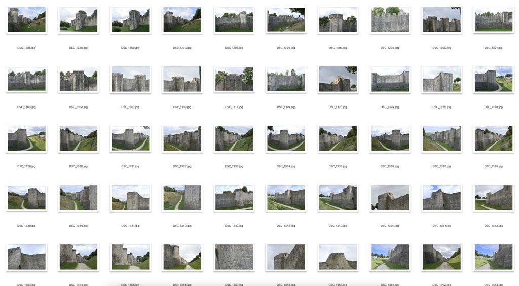Select thumbnail of DSC_1356.jpg
Screen dimensions: 519x286
click(x=182, y=257)
